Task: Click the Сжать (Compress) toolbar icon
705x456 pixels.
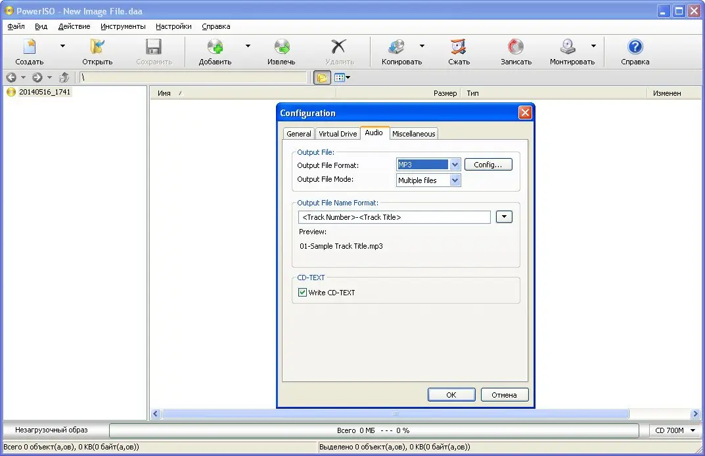Action: coord(459,47)
